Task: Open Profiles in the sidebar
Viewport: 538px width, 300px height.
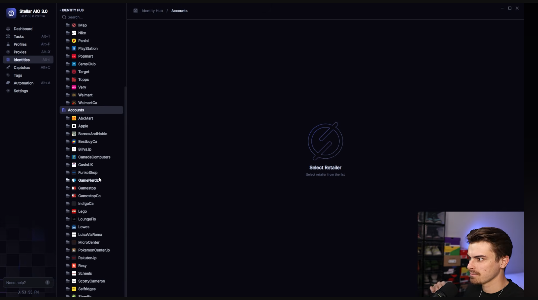Action: click(28, 44)
